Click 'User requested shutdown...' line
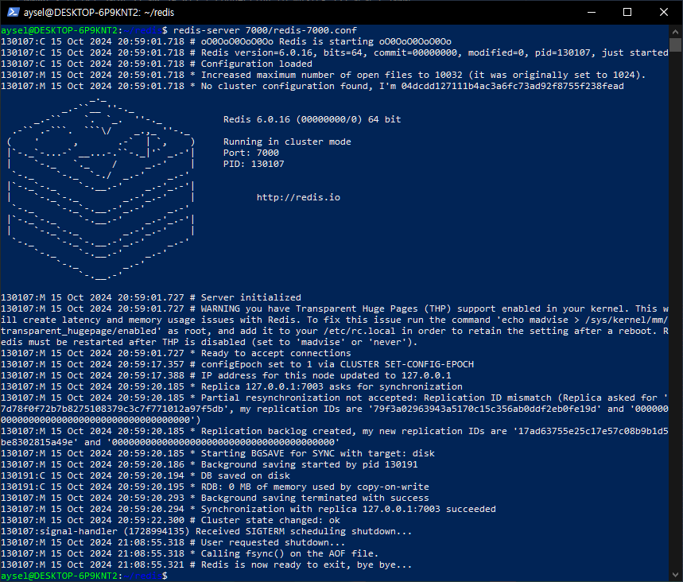 click(173, 543)
